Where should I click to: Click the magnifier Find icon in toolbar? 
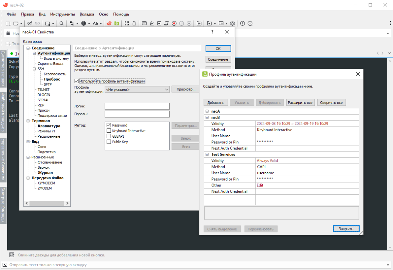coord(62,23)
